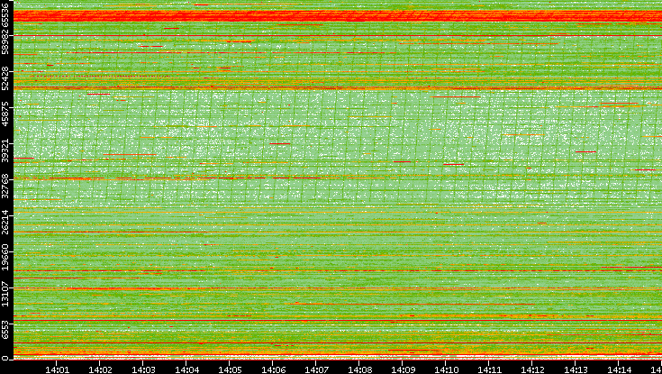Select the 14:07 time axis label
Viewport: 662px width, 374px height.
click(316, 369)
